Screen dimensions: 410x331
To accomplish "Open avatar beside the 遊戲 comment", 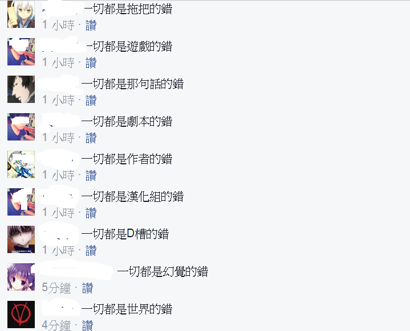I will [21, 52].
